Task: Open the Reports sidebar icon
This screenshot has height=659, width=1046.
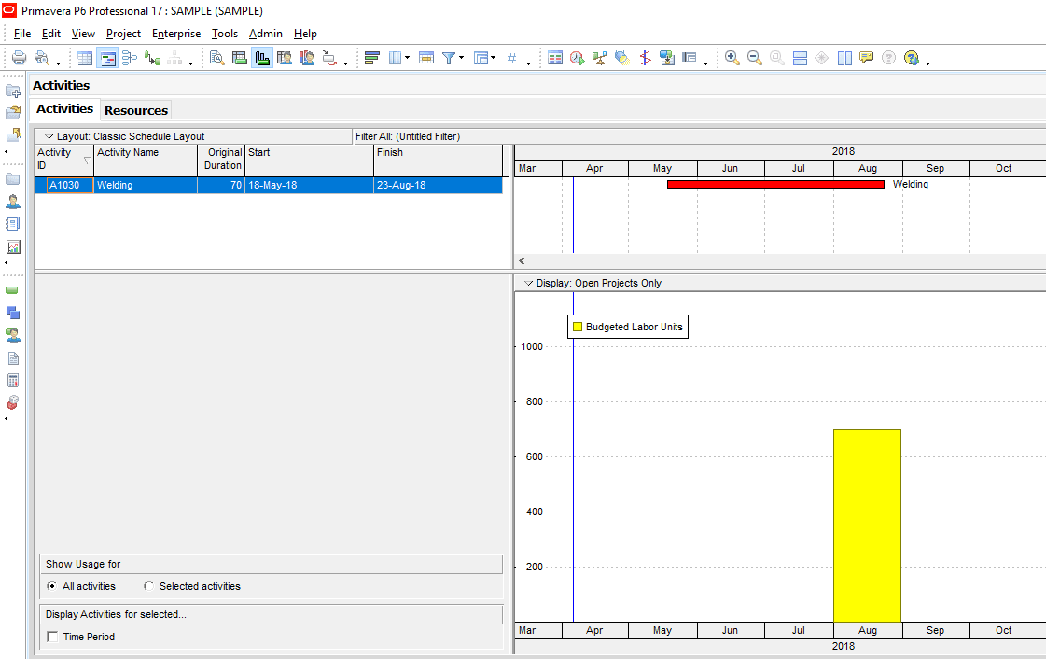Action: (13, 224)
